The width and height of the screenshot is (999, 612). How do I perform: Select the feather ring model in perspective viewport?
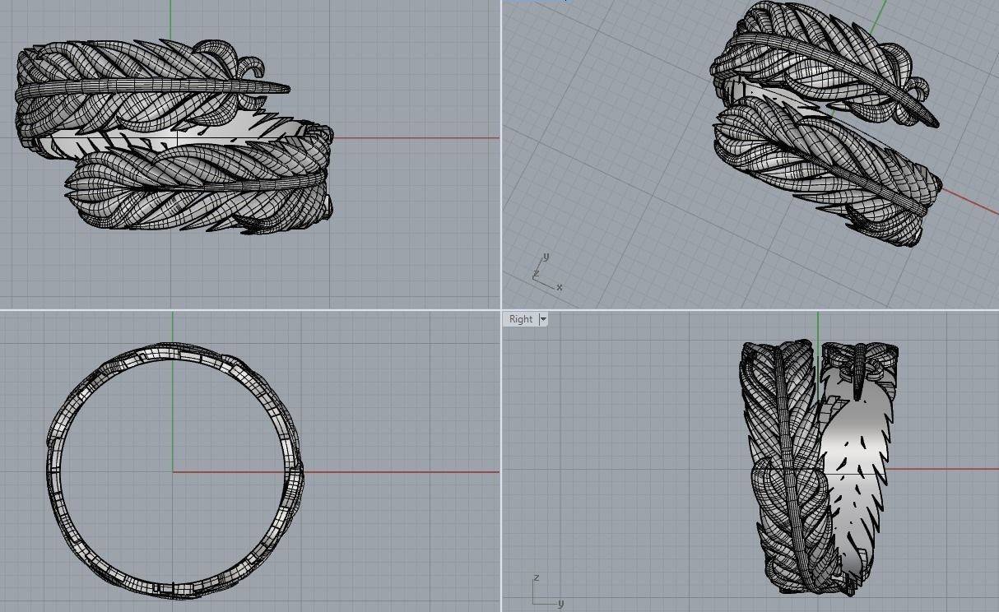(x=825, y=123)
